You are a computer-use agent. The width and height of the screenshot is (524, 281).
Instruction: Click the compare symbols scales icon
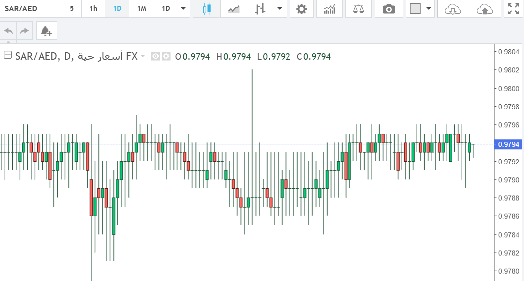coord(358,9)
